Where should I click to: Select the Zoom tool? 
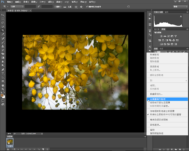coord(3,89)
